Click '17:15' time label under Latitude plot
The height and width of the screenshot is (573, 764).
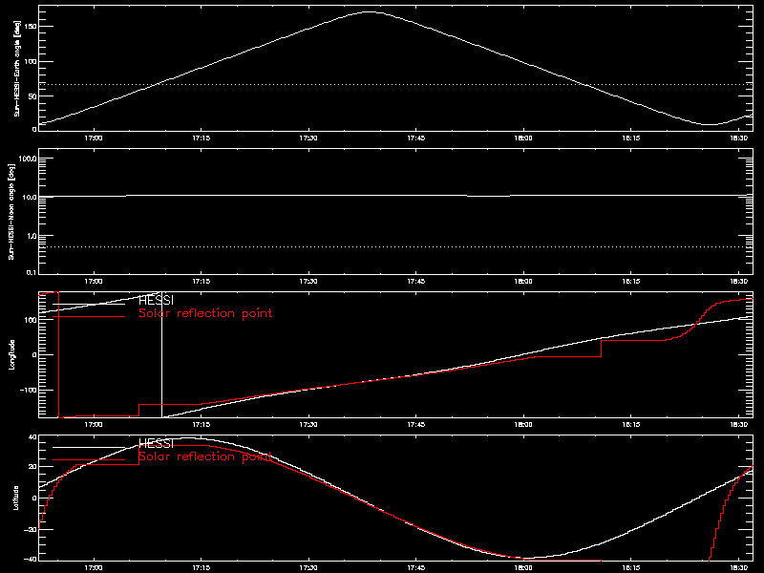click(201, 567)
